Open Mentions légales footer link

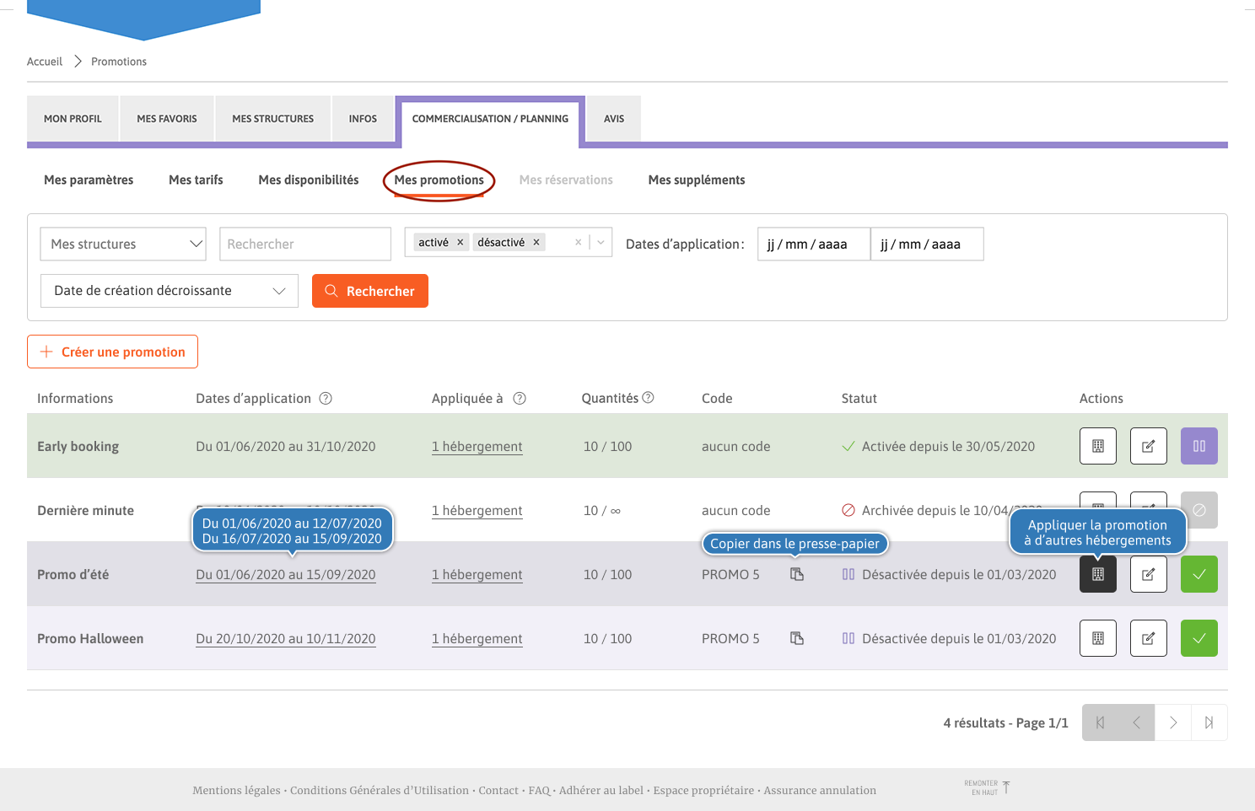coord(236,790)
